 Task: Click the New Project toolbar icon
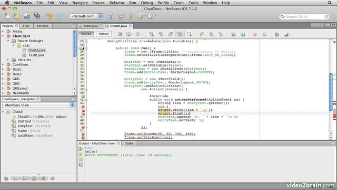tap(17, 15)
